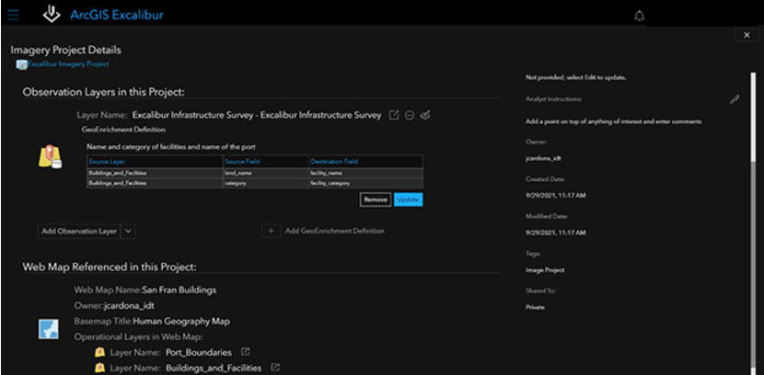764x375 pixels.
Task: Click the GeoEnrichment Definition label
Action: click(x=123, y=130)
